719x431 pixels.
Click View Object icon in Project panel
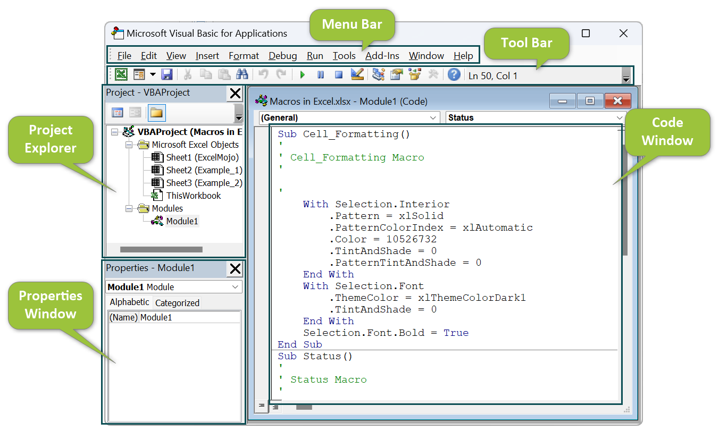point(135,113)
